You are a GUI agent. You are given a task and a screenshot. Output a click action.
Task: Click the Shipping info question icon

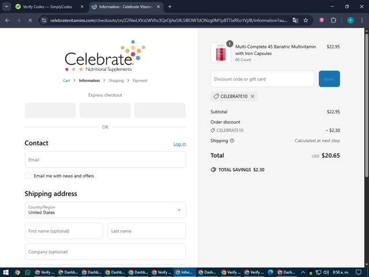[232, 141]
